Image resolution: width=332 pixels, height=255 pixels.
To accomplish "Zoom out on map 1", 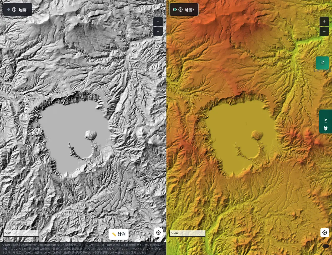I will coord(158,31).
